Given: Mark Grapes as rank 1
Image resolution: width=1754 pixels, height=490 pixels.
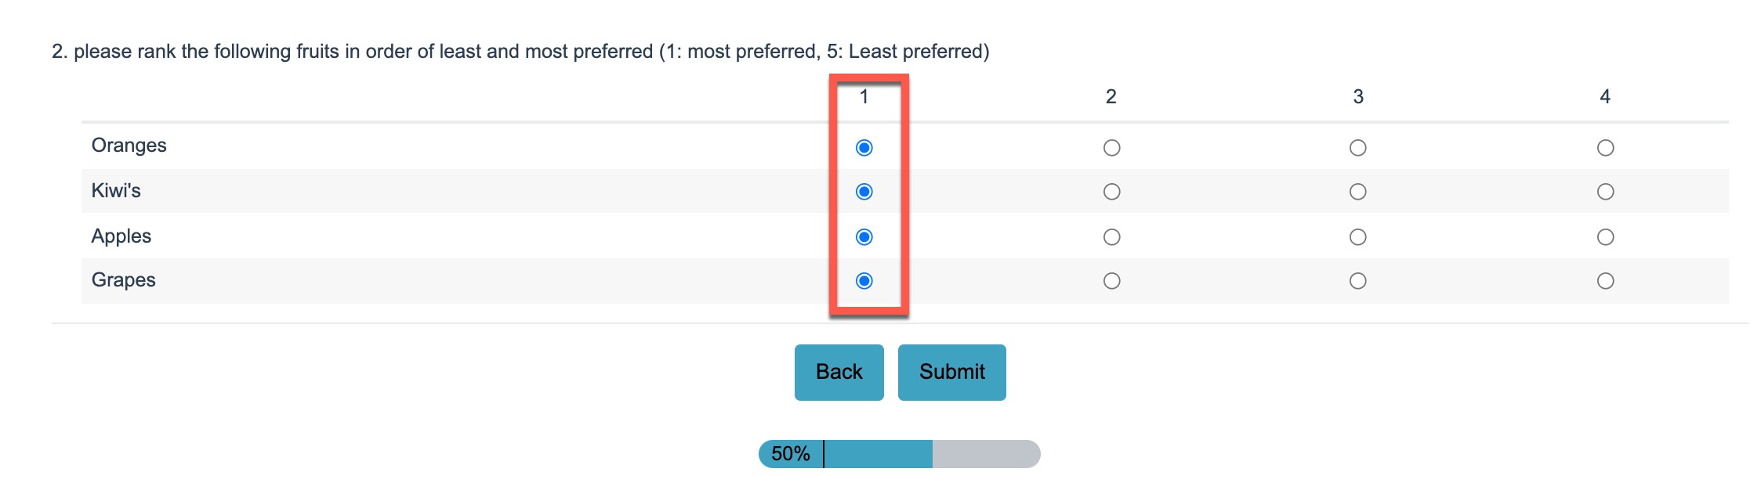Looking at the screenshot, I should coord(864,281).
